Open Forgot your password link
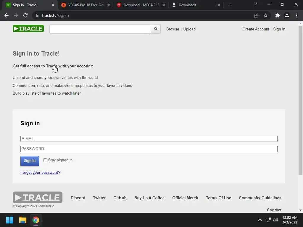The height and width of the screenshot is (227, 303). click(x=40, y=172)
